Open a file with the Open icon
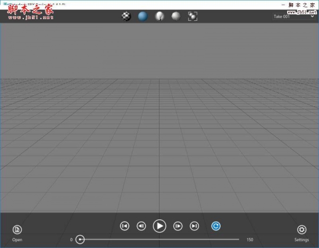 [17, 229]
